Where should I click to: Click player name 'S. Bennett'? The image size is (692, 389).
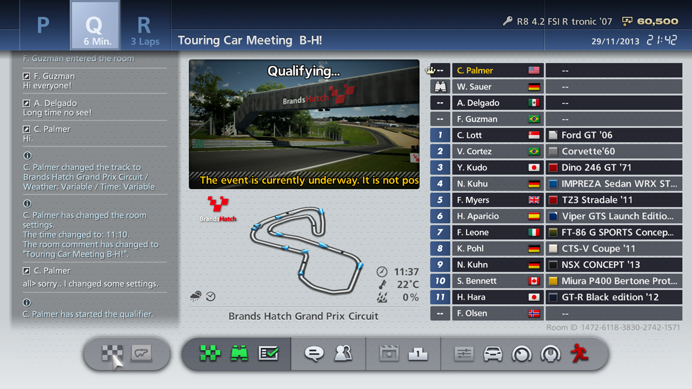pos(477,281)
